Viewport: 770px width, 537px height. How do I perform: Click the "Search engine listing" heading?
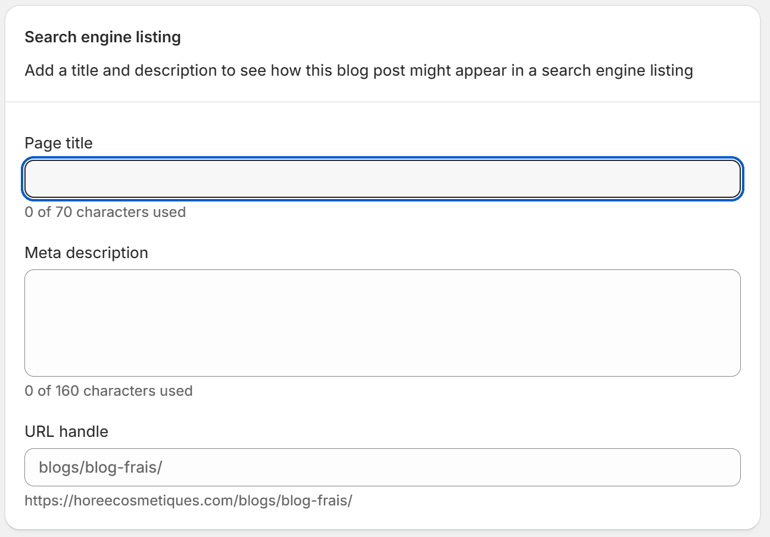click(102, 38)
